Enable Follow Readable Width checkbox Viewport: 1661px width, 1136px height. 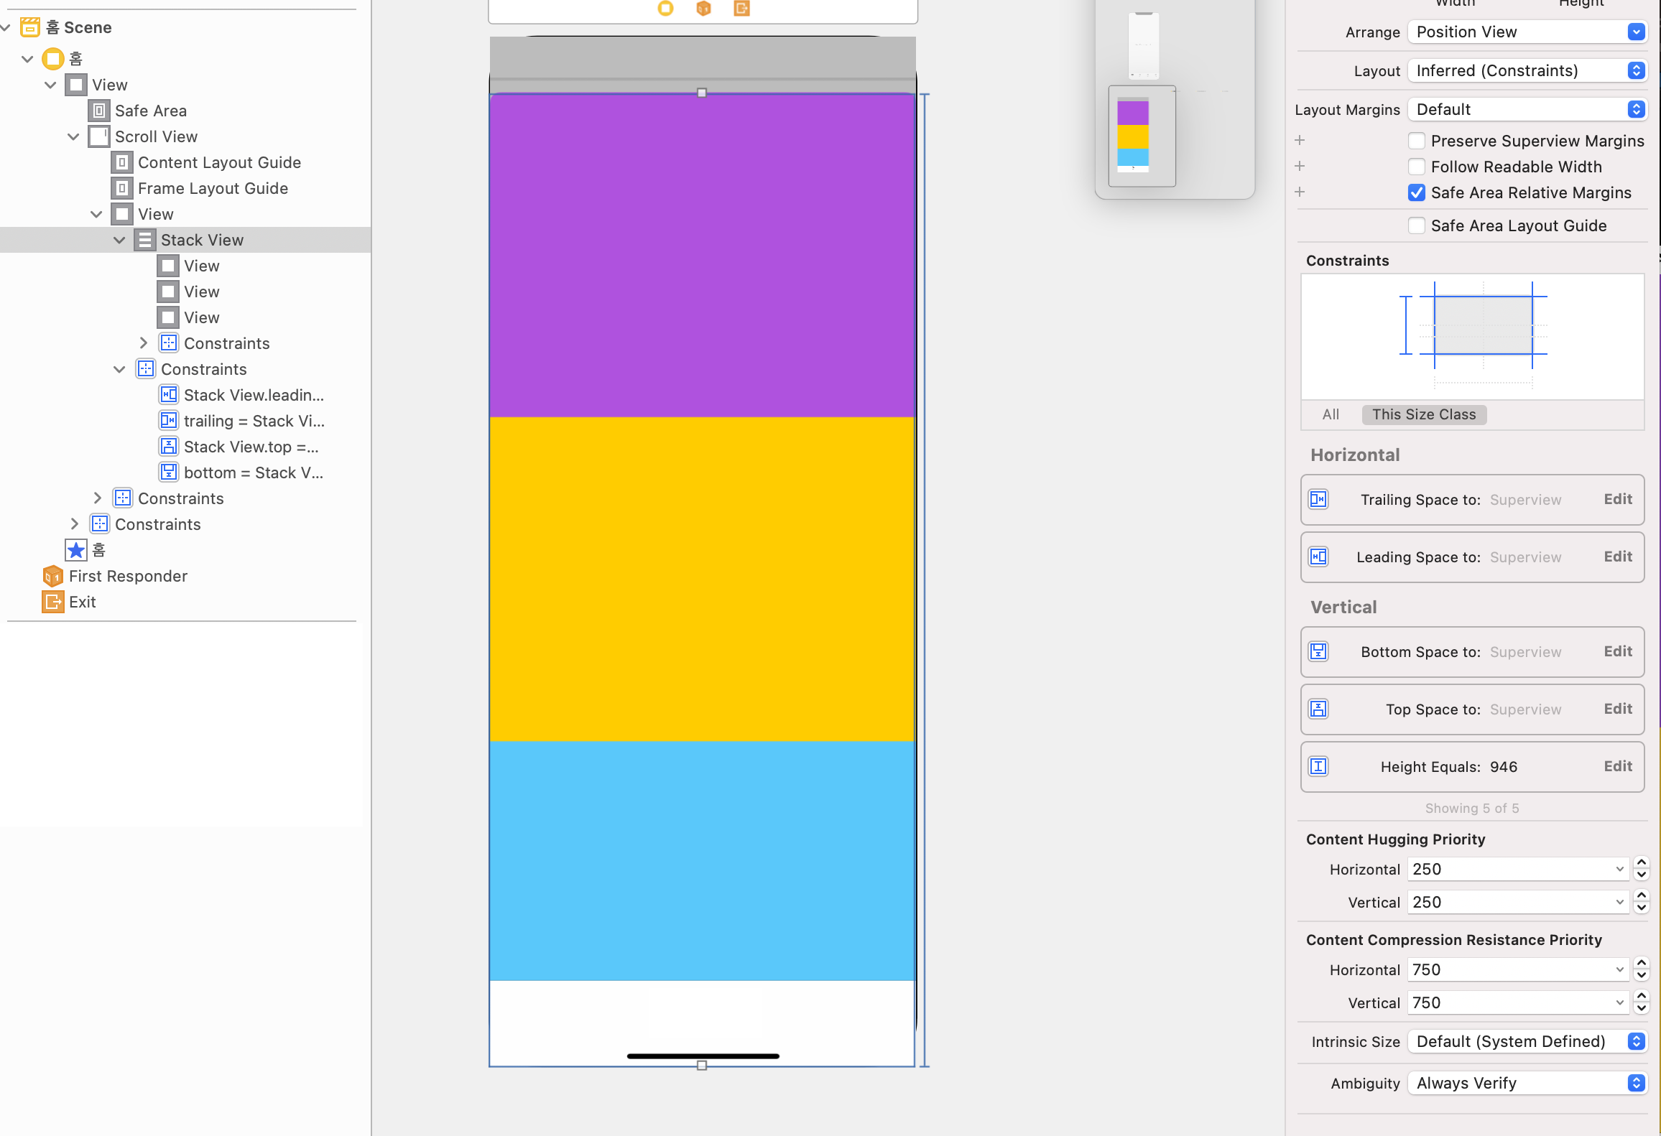point(1417,167)
